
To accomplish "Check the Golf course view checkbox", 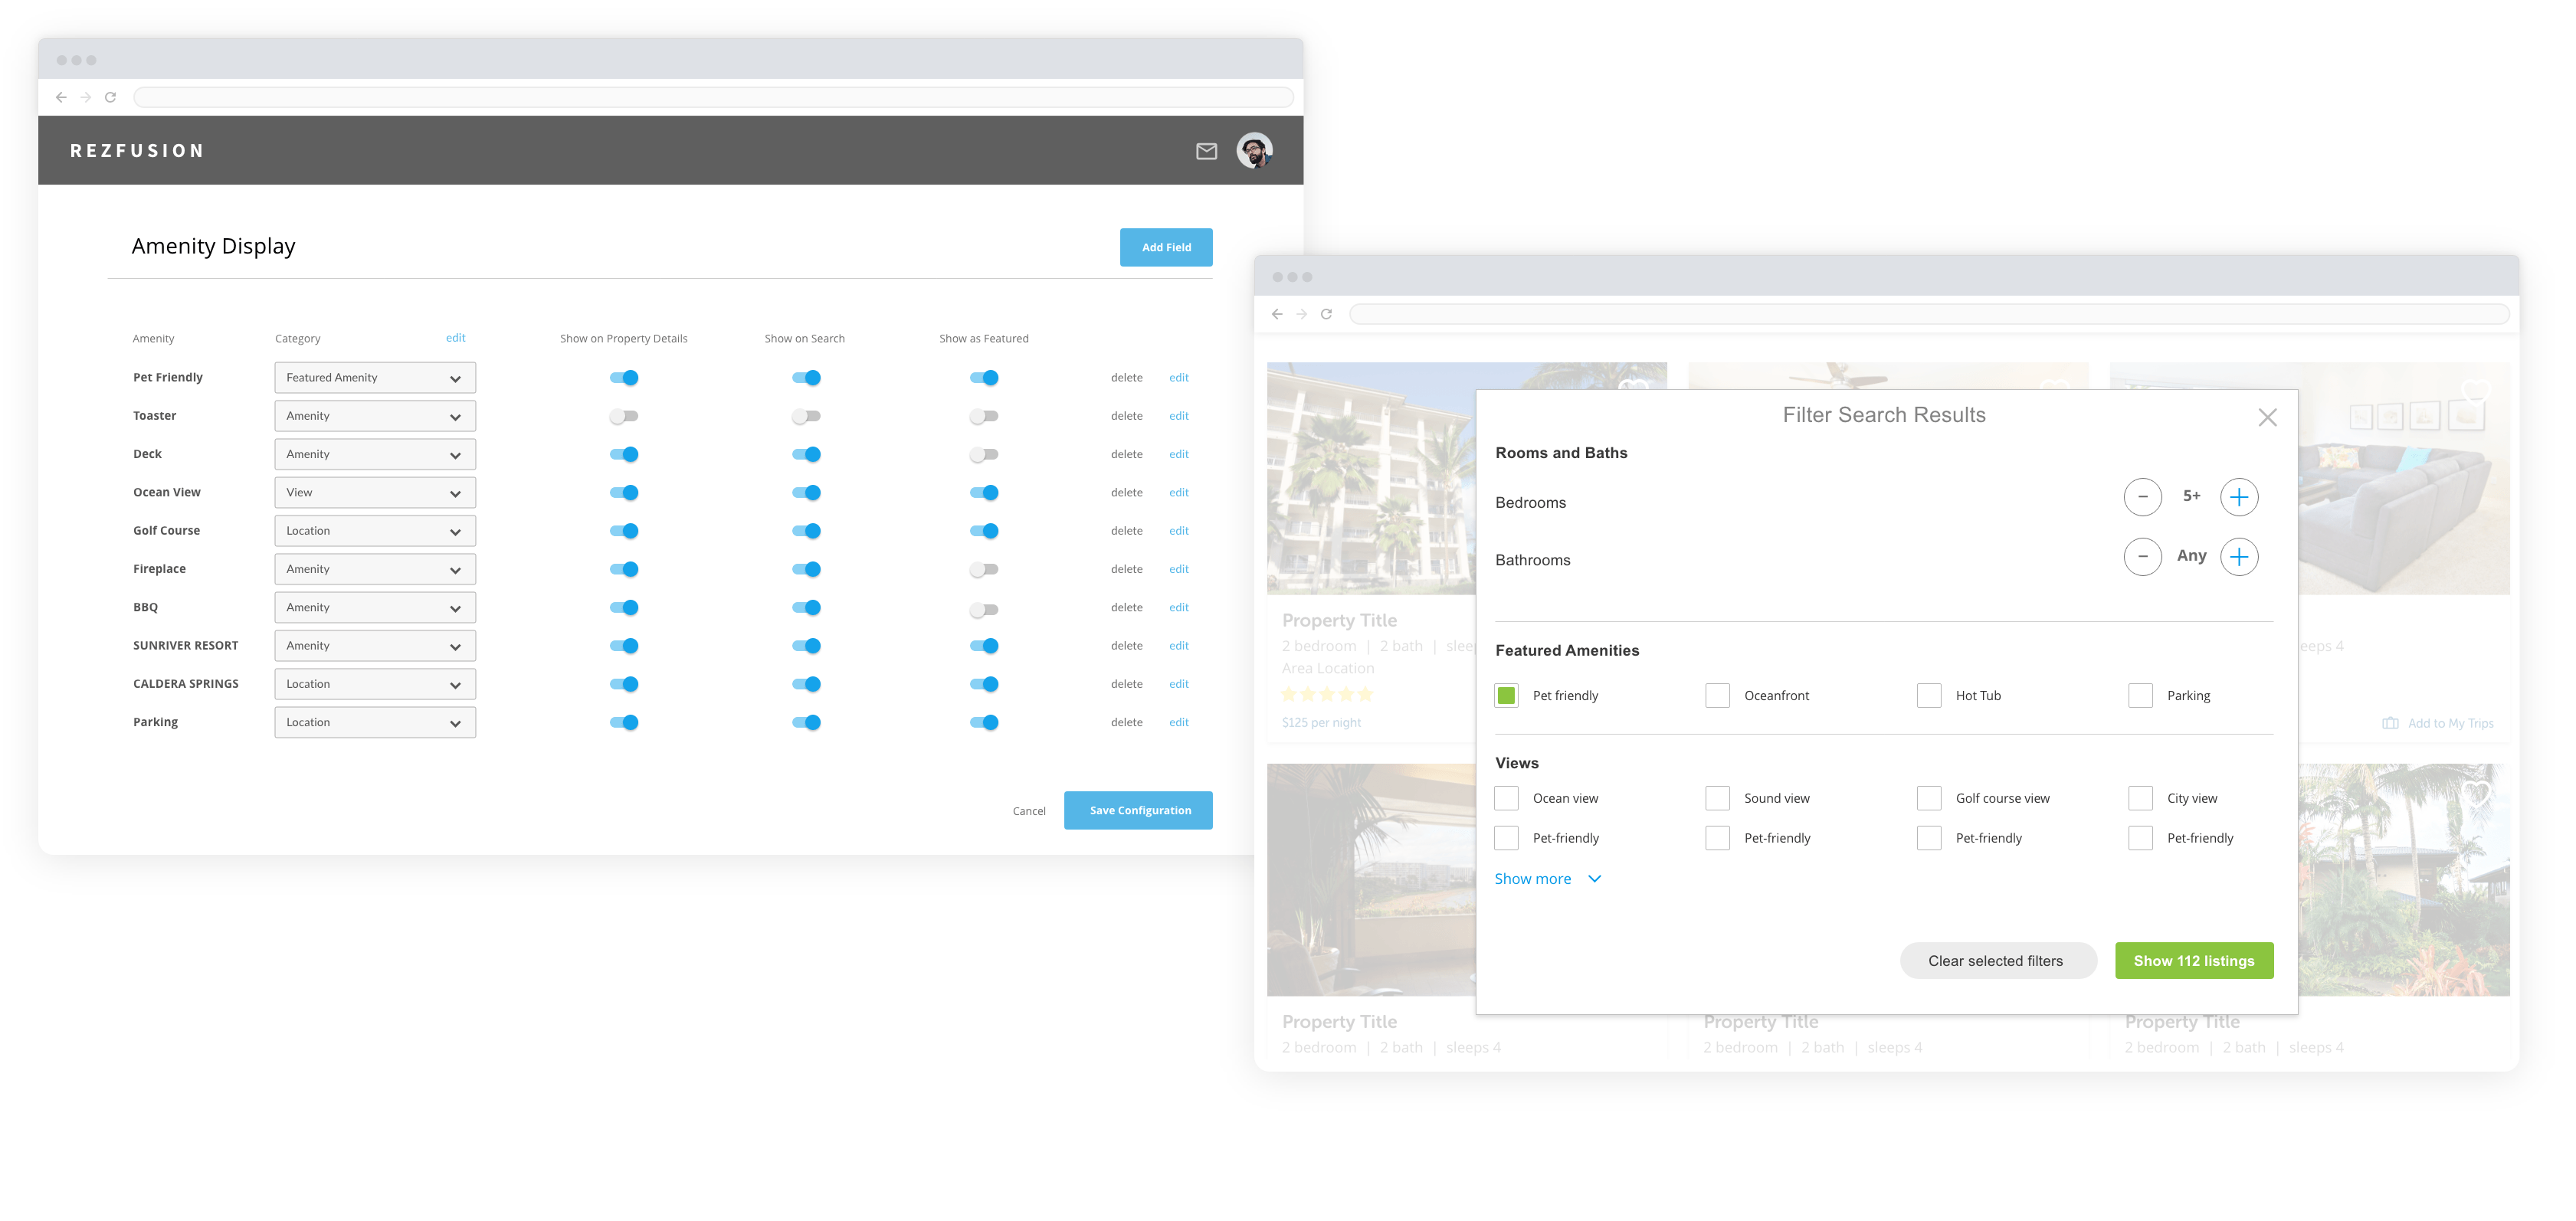I will tap(1929, 798).
